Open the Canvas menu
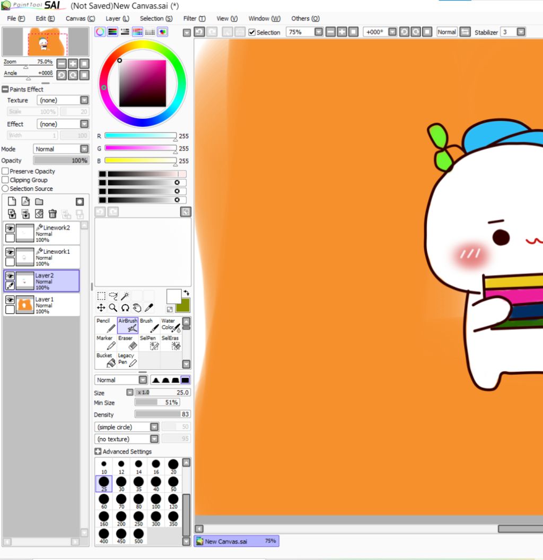 [x=80, y=18]
